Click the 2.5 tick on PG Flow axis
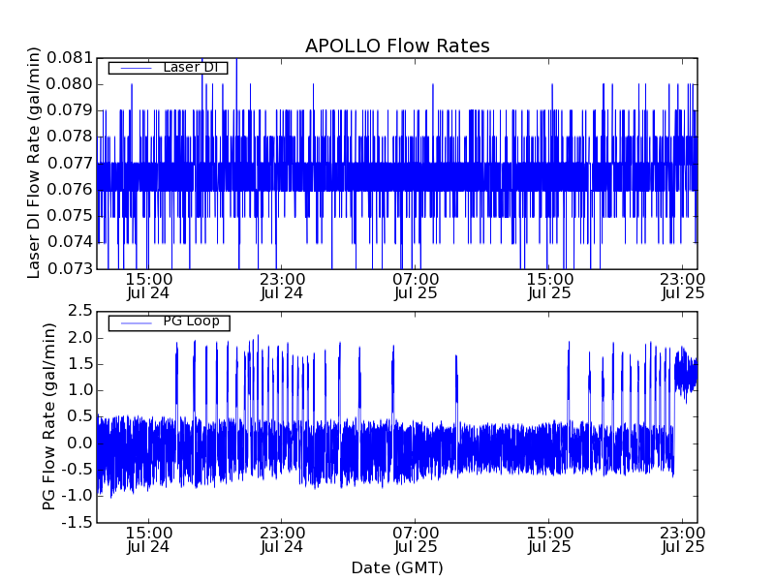Image resolution: width=775 pixels, height=581 pixels. coord(80,311)
